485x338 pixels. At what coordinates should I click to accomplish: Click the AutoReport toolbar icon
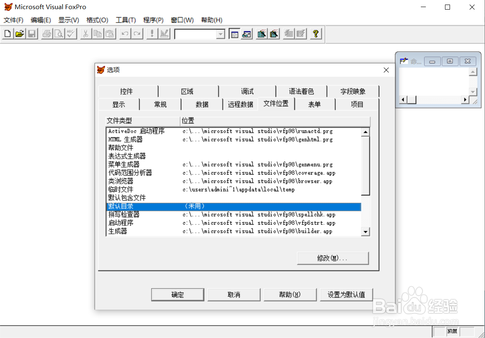pos(301,34)
